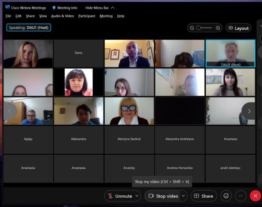Open the Edit menu

click(18, 16)
